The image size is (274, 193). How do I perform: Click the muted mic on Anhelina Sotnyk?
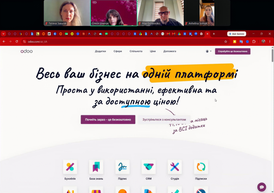(x=186, y=24)
